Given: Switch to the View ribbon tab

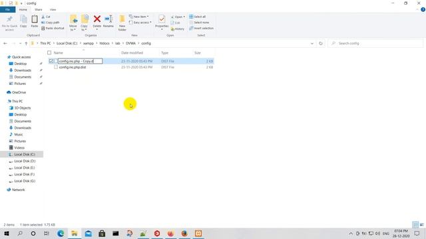Looking at the screenshot, I should click(x=53, y=10).
